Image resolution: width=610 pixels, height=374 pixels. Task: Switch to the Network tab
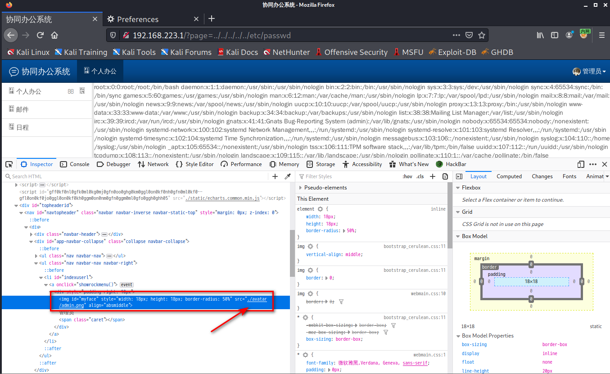click(x=153, y=164)
